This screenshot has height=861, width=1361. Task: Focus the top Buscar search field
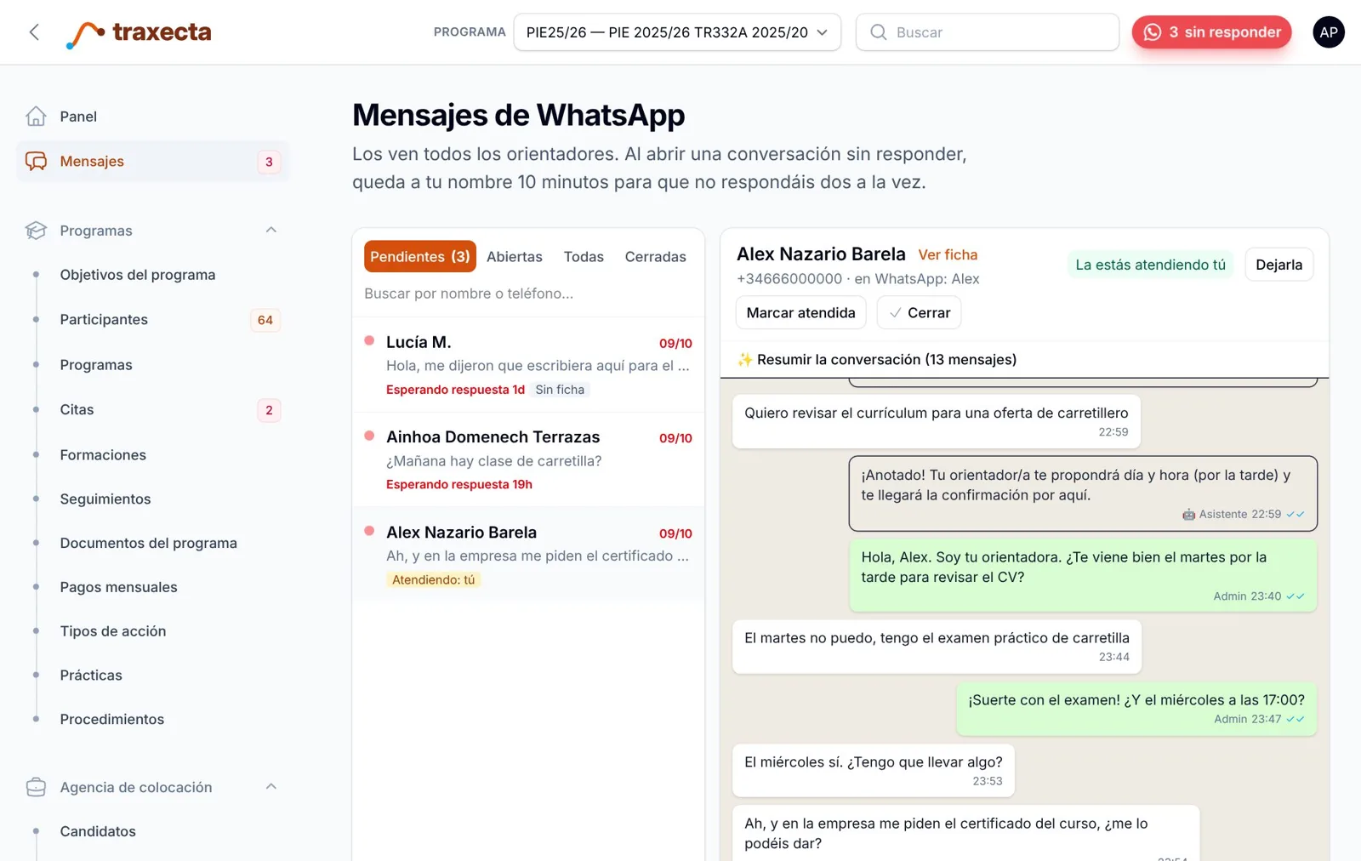tap(988, 32)
